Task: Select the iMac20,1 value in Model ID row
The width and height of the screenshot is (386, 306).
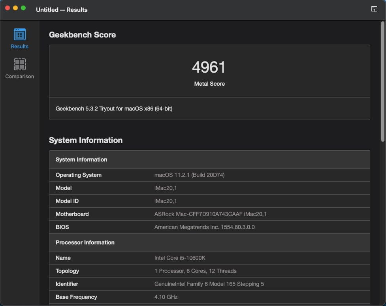Action: coord(166,201)
